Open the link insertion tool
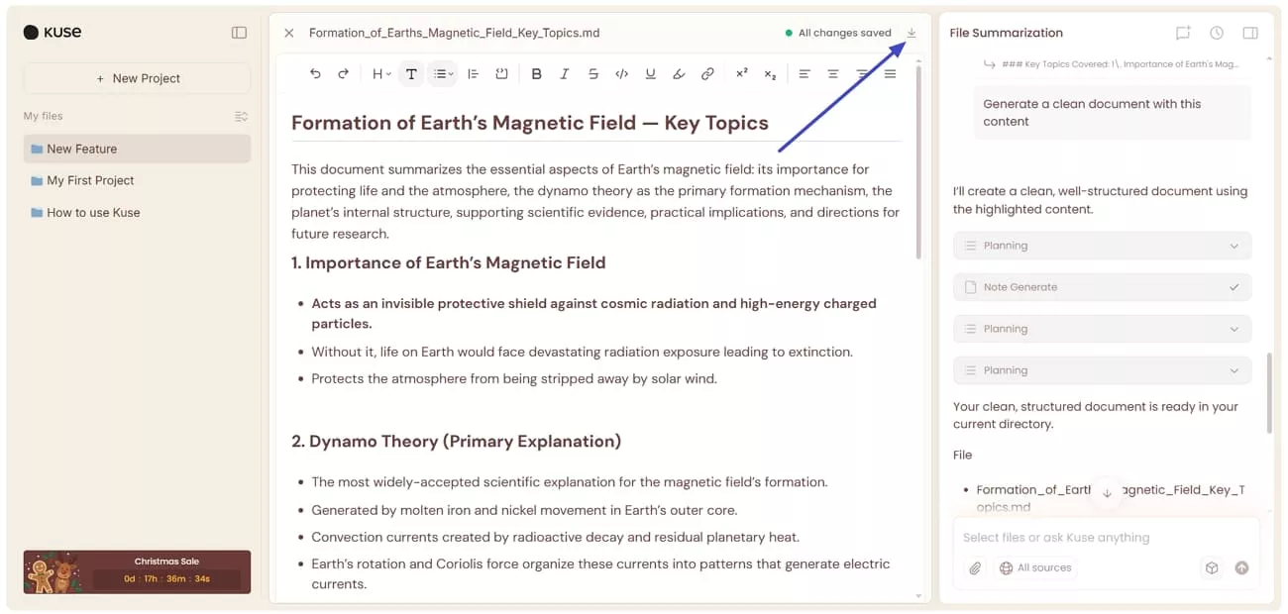The image size is (1288, 614). 707,73
